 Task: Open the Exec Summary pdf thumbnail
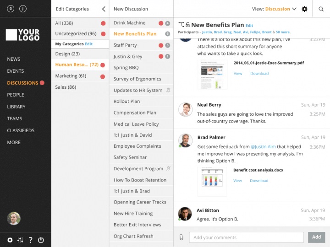pyautogui.click(x=212, y=75)
